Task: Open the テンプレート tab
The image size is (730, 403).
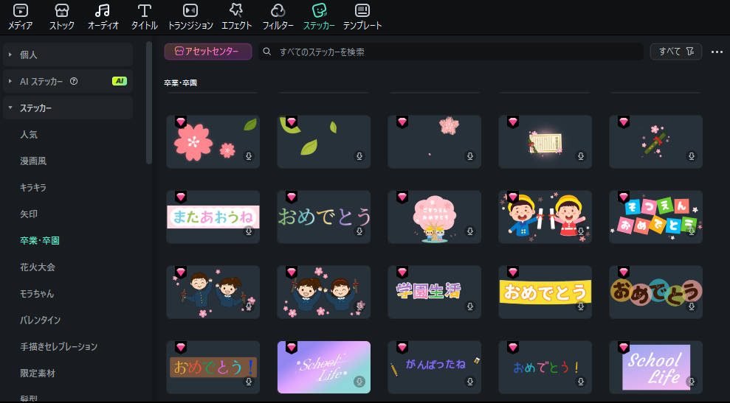Action: click(x=362, y=17)
